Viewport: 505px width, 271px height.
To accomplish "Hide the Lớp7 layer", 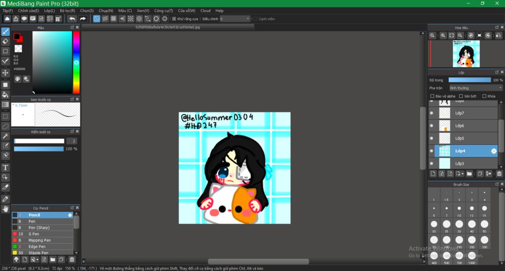I will (432, 113).
